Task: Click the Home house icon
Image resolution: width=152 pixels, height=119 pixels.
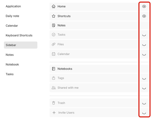Action: click(x=53, y=6)
